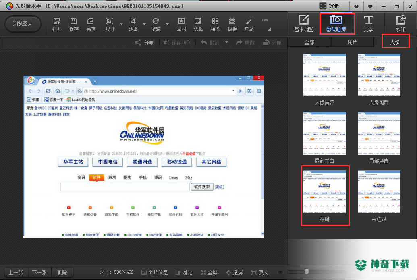Select the 尺寸 resize tool
Viewport: 417px width, 280px height.
coord(110,25)
